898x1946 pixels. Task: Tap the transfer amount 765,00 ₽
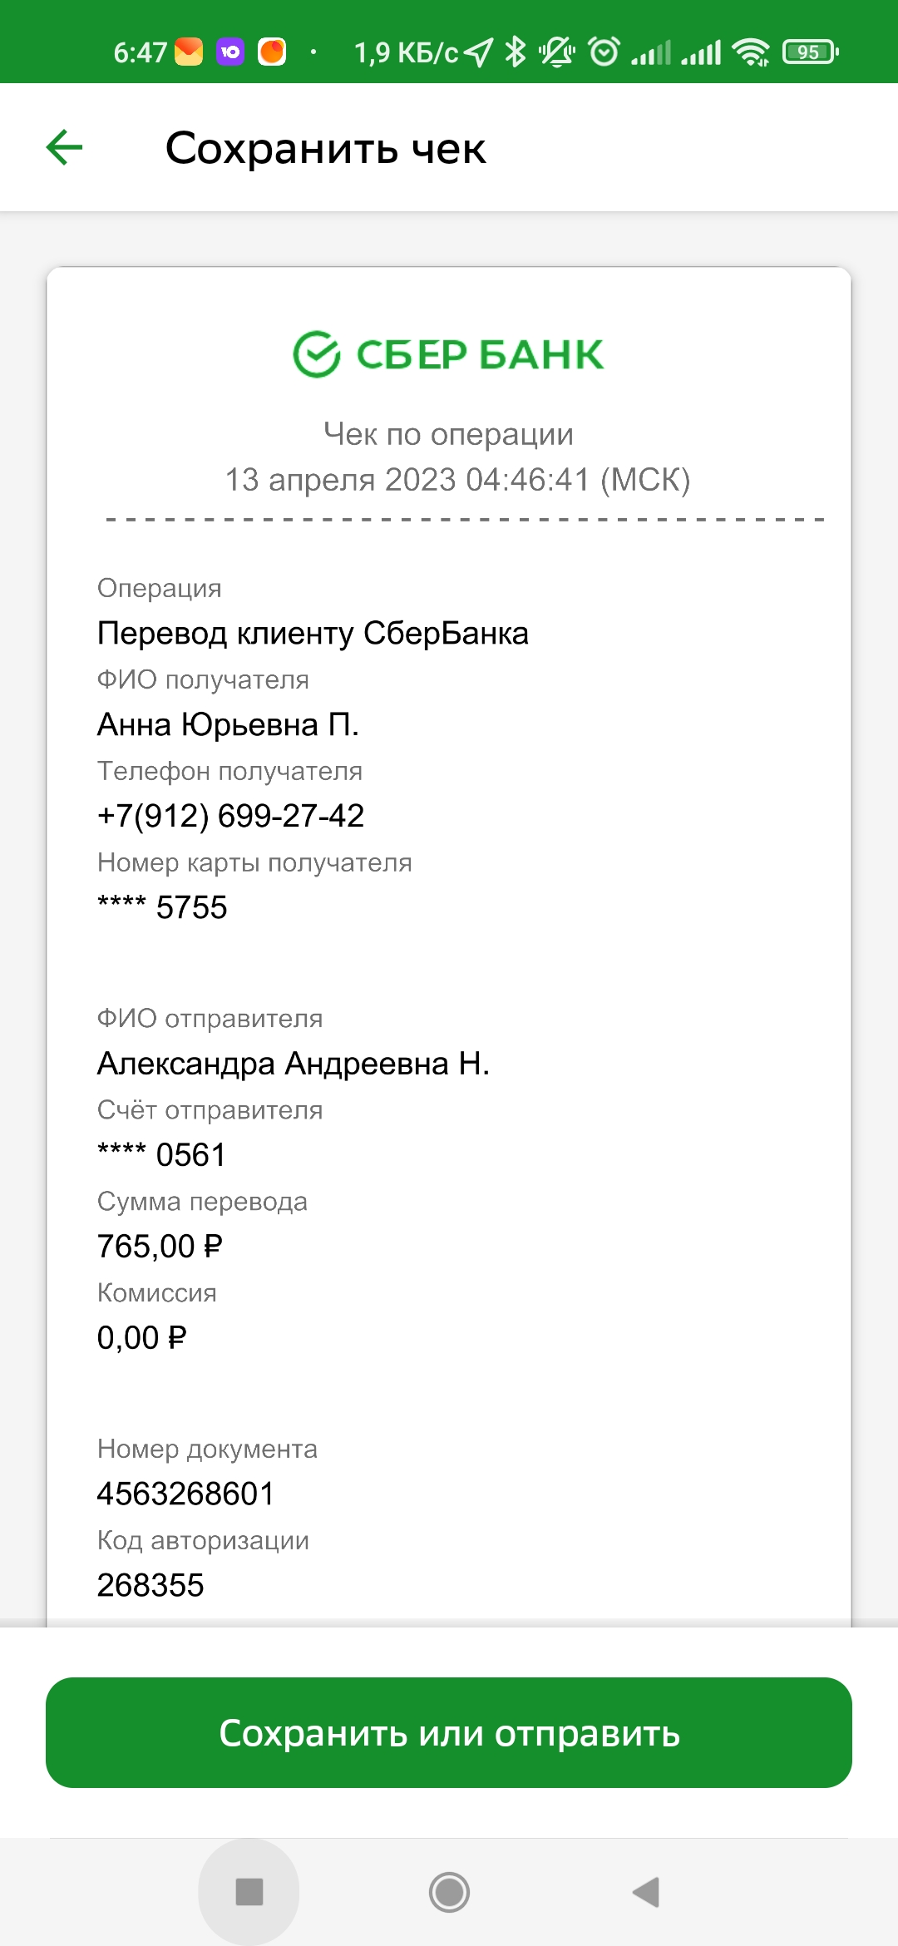(160, 1246)
